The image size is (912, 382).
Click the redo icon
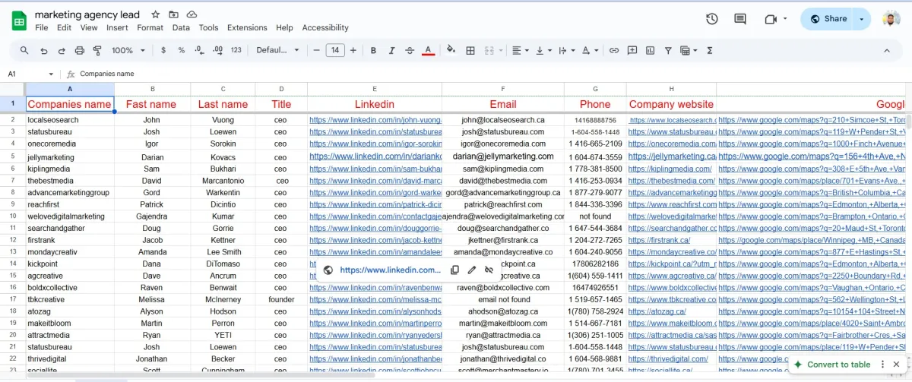click(62, 50)
